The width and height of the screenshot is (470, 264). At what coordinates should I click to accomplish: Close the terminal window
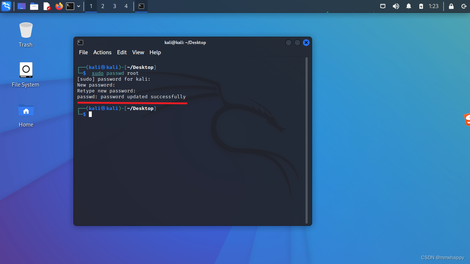pos(306,43)
